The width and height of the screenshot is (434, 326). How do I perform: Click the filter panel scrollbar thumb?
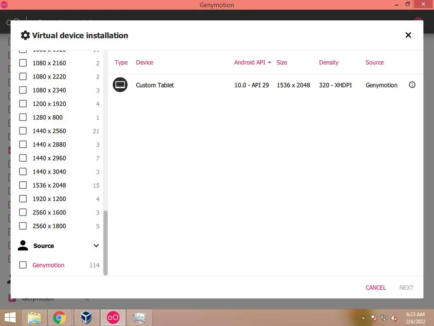pyautogui.click(x=106, y=243)
